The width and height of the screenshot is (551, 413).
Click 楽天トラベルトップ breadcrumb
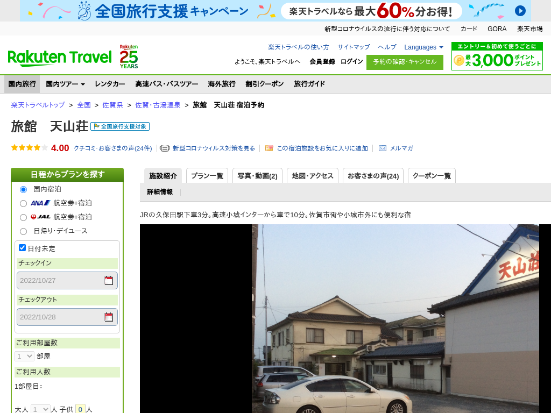point(38,105)
